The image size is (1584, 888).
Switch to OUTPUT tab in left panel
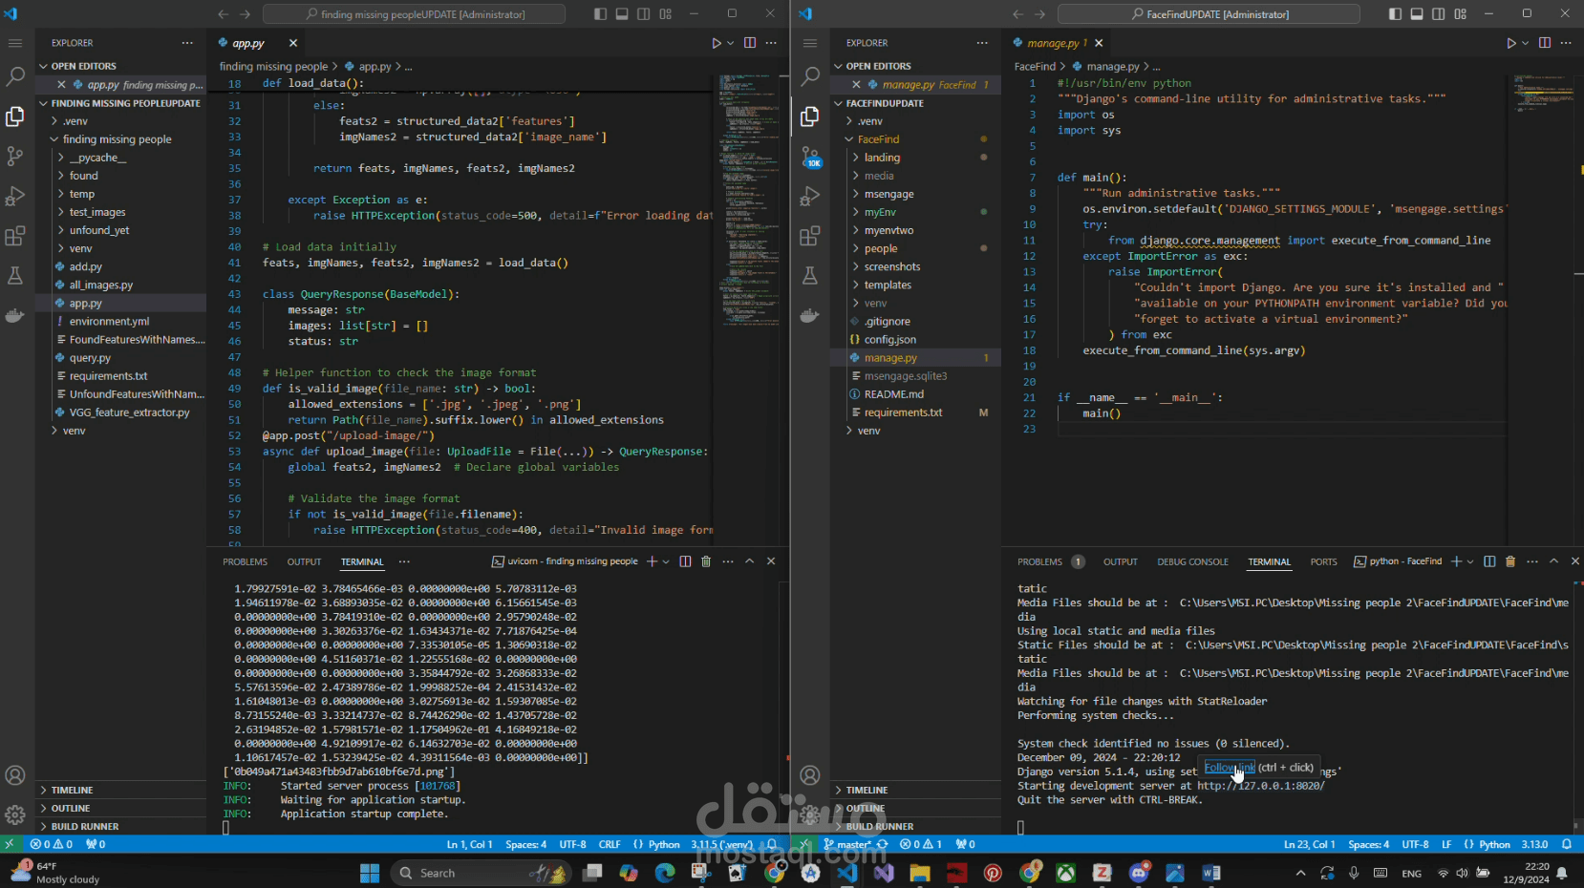[304, 561]
